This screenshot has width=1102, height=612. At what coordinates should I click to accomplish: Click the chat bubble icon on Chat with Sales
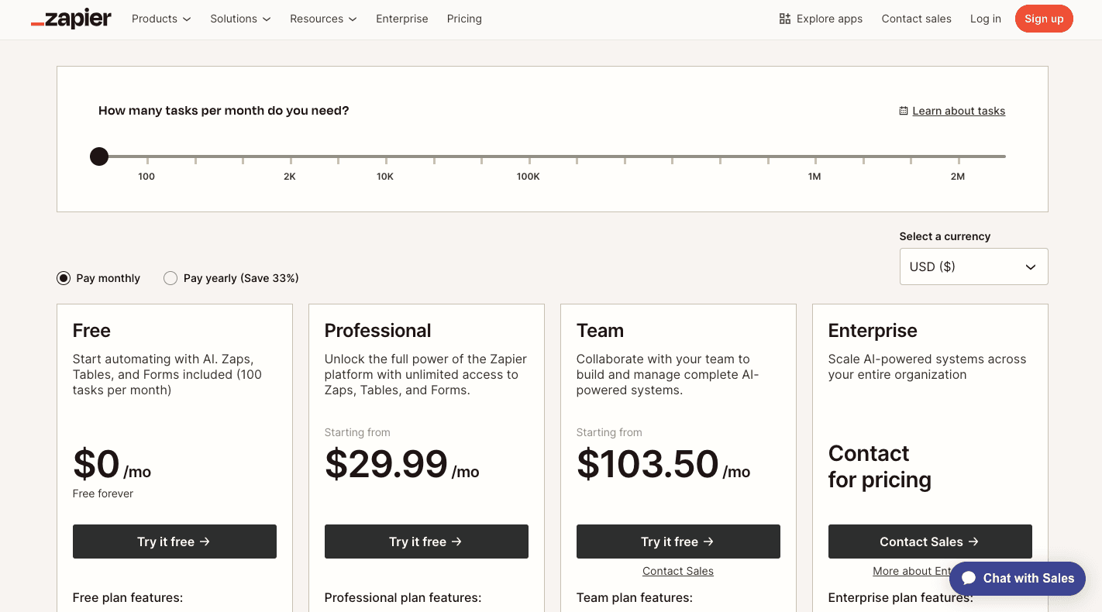[970, 578]
